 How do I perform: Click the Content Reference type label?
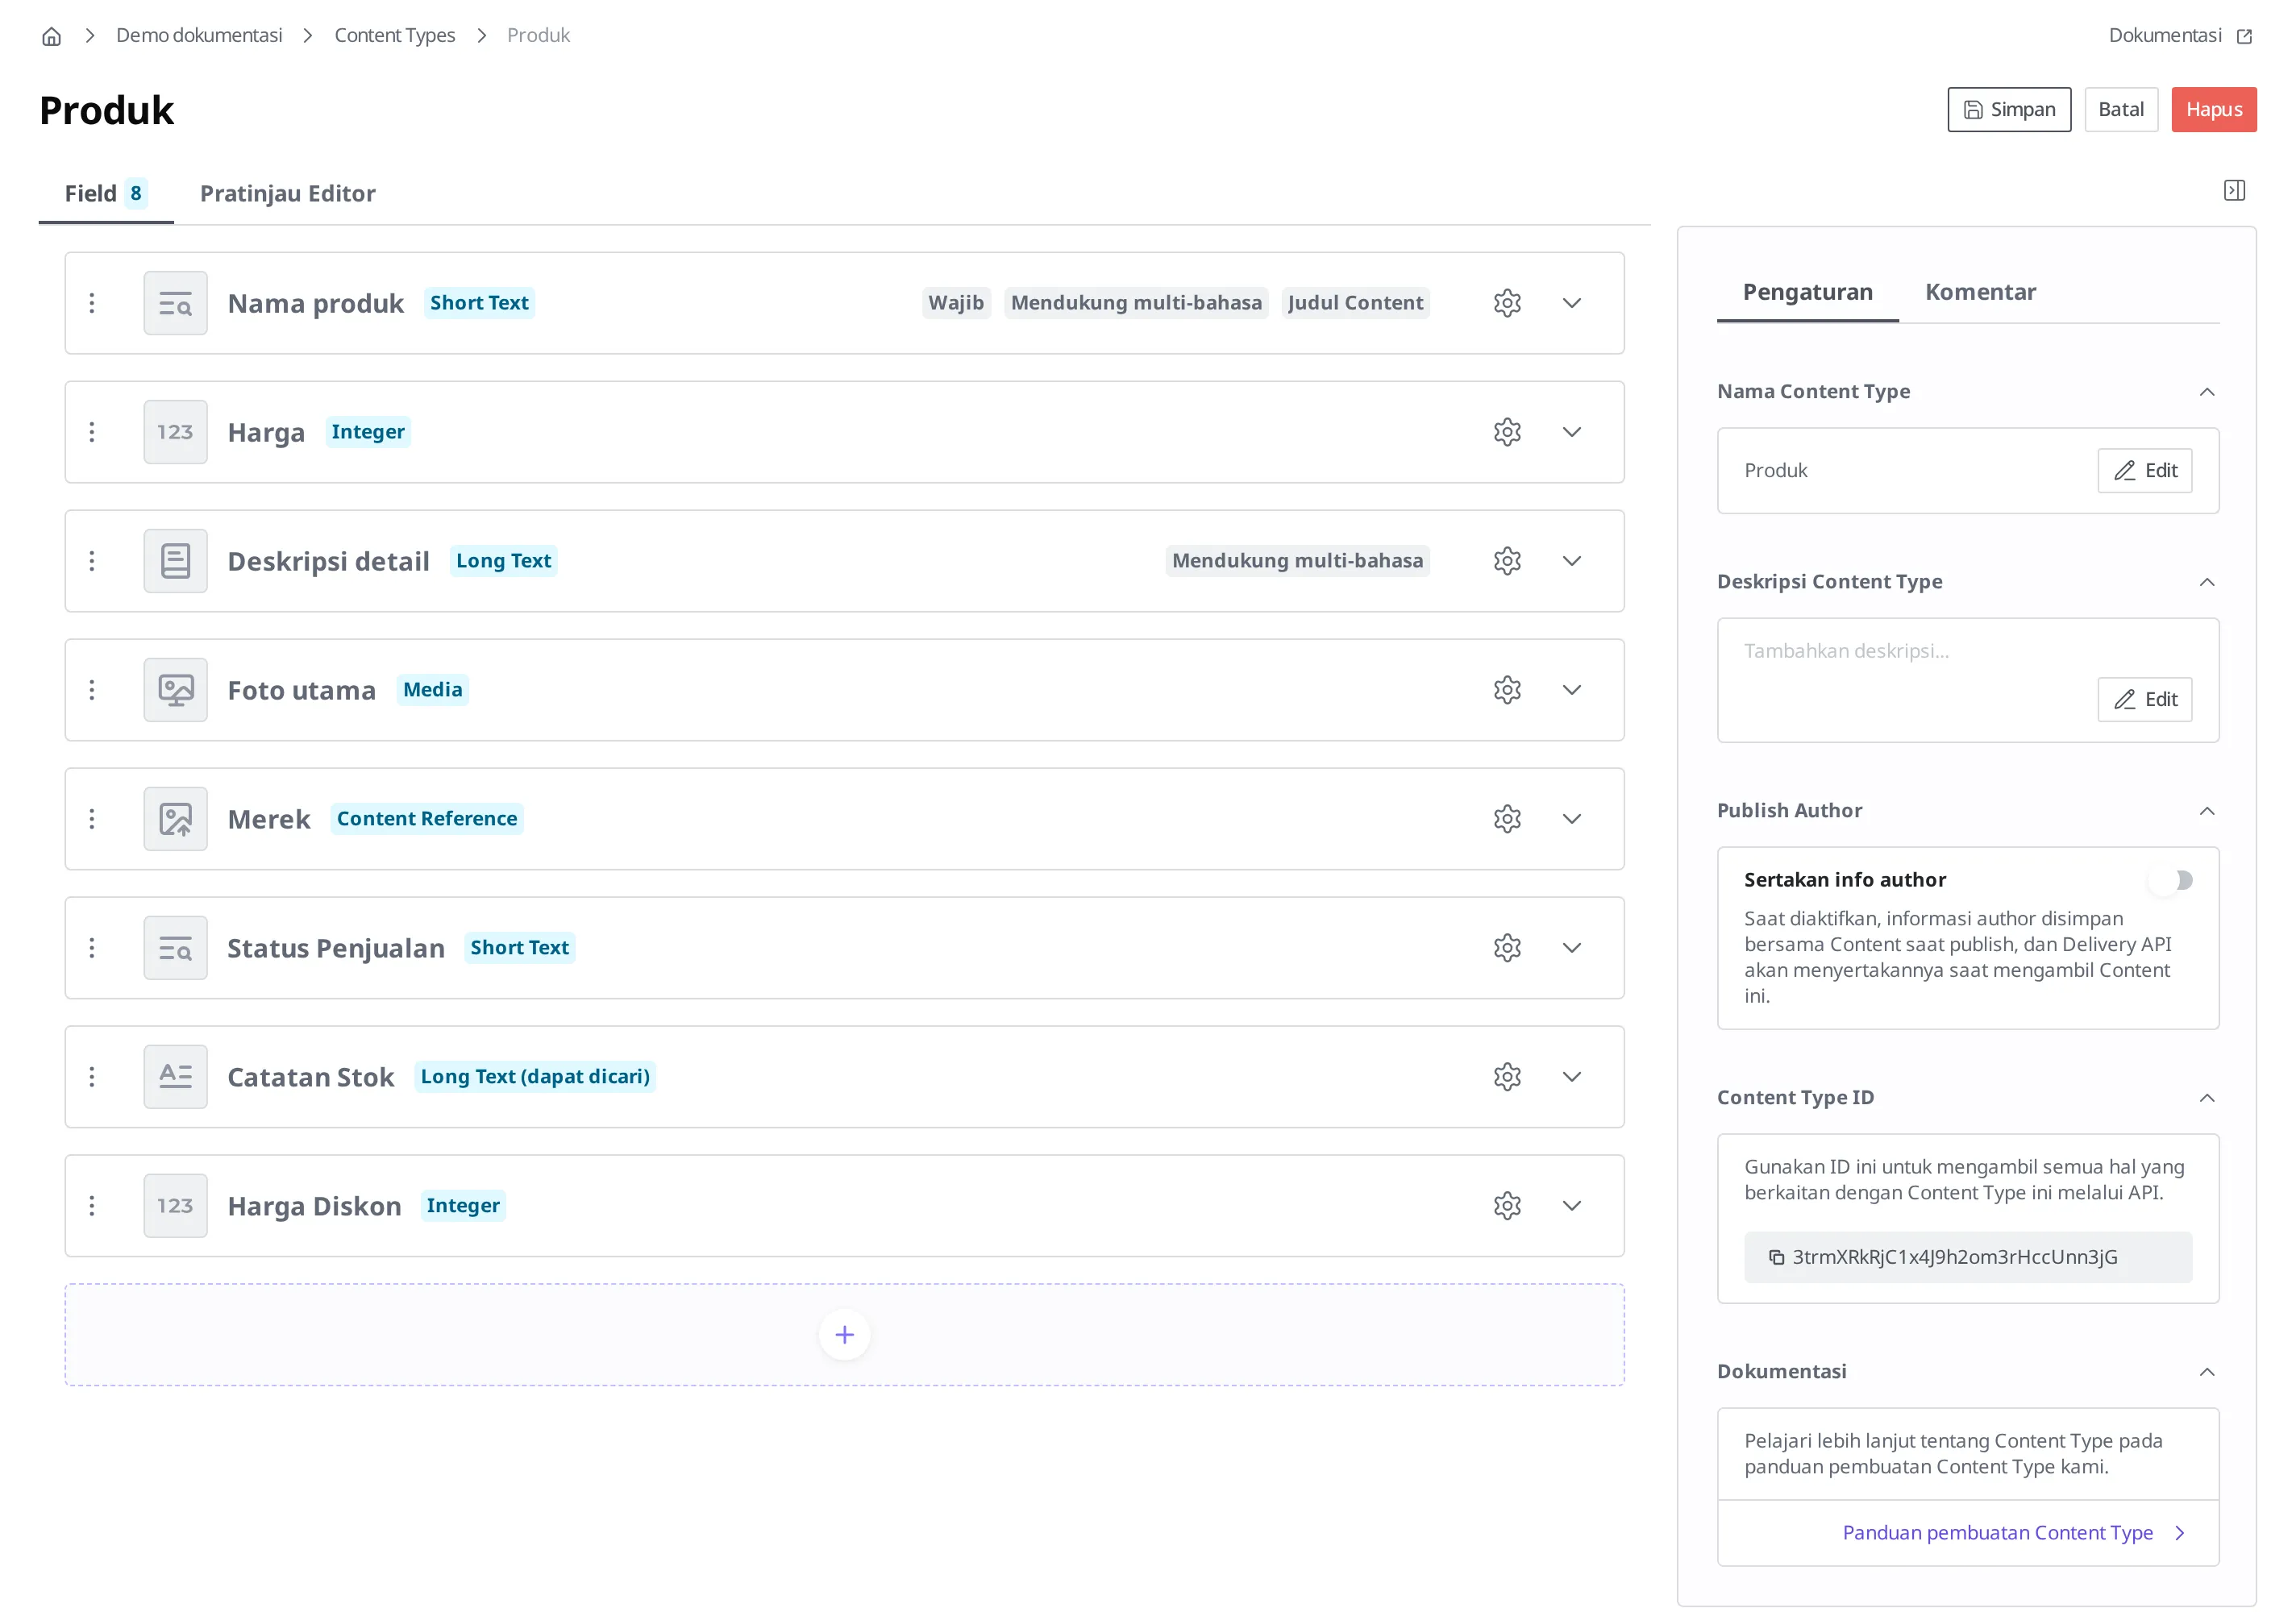pos(427,819)
